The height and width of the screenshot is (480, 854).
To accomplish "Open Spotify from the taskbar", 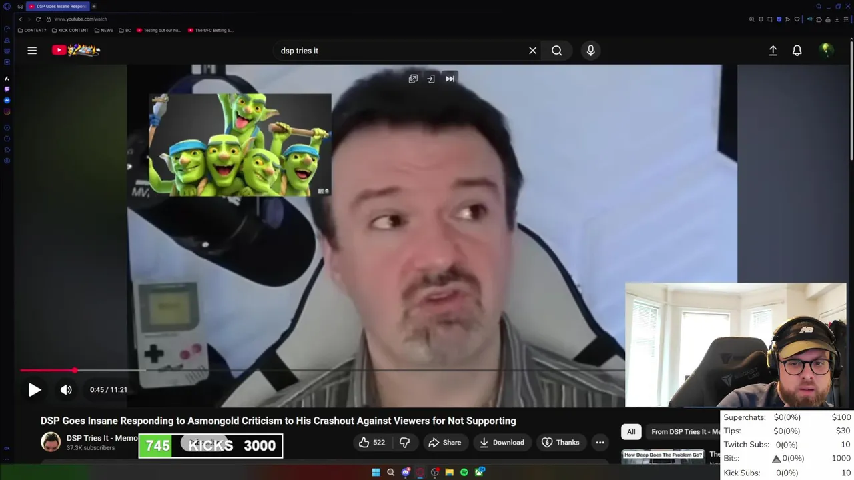I will pos(464,472).
